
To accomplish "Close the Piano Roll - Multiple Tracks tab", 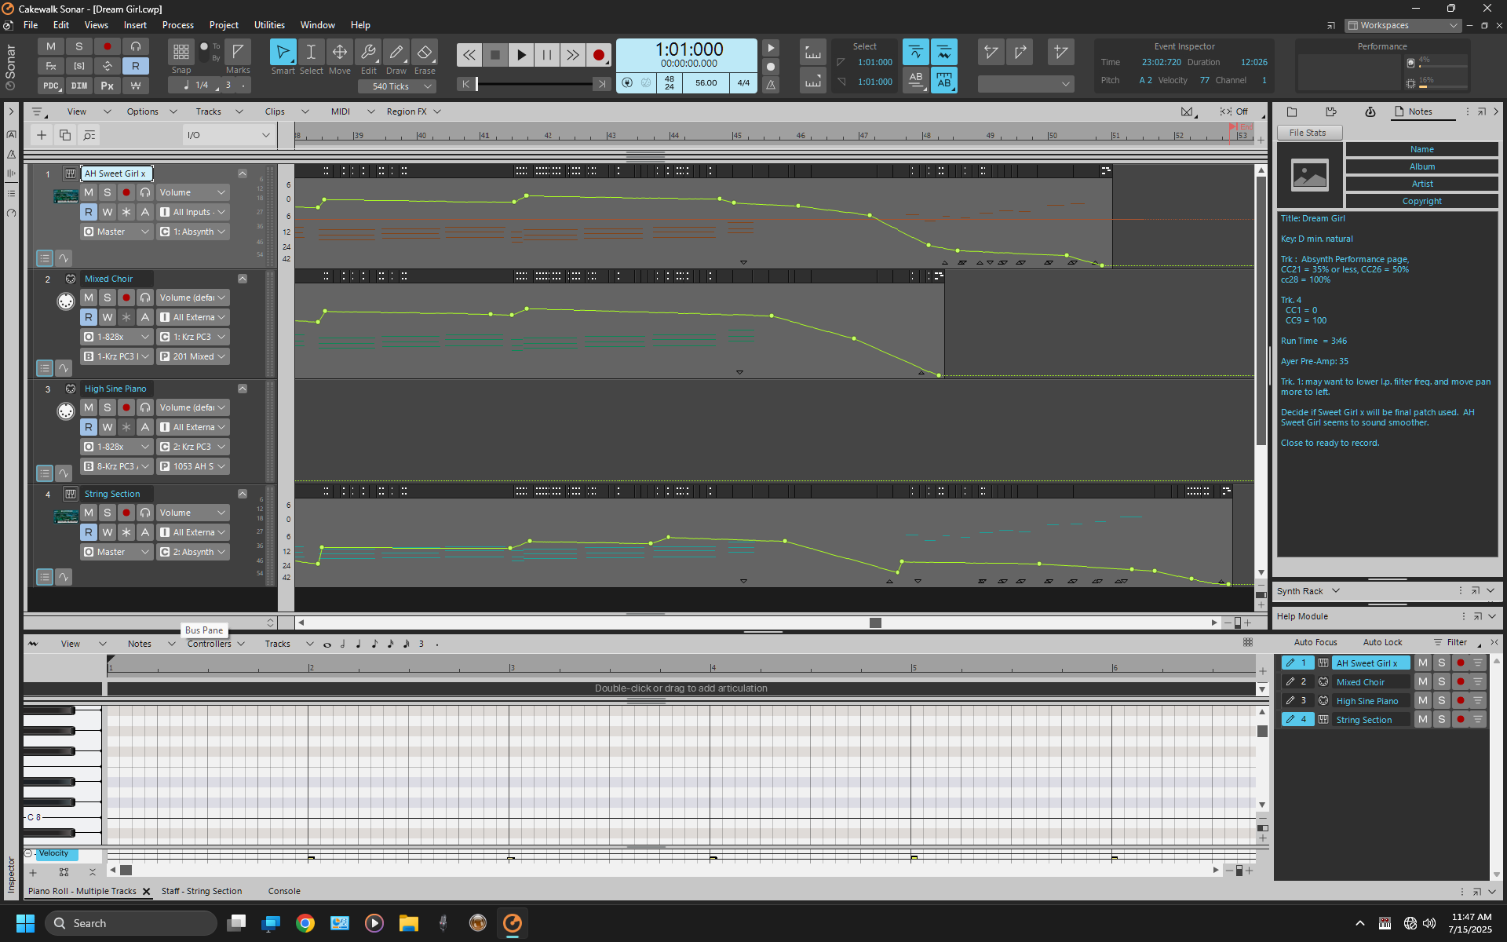I will tap(146, 892).
